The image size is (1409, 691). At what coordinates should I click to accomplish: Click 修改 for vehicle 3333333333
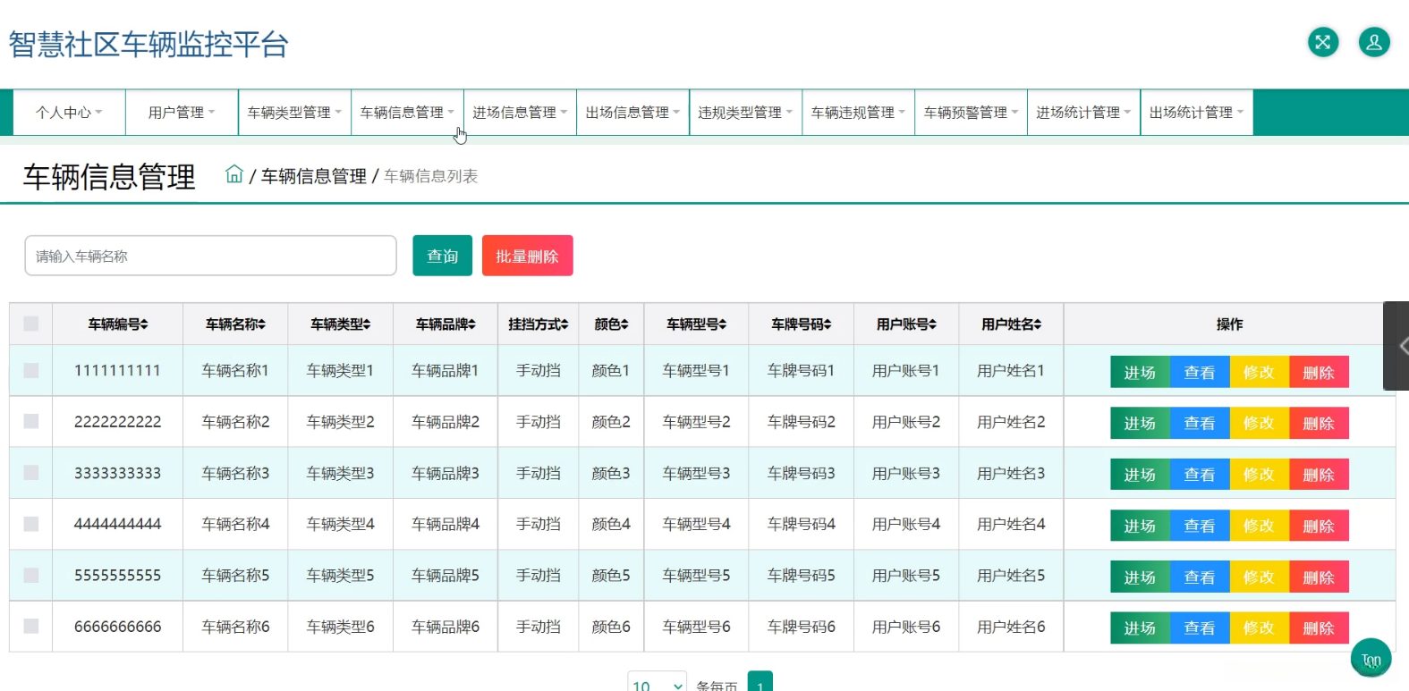tap(1259, 475)
